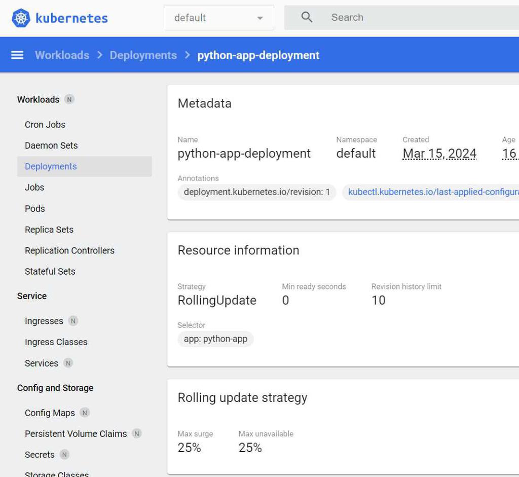Click the Workloads breadcrumb link
The image size is (519, 477).
coord(62,55)
